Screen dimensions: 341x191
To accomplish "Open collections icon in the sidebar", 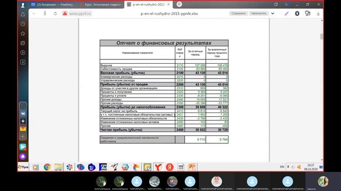I will tap(23, 43).
